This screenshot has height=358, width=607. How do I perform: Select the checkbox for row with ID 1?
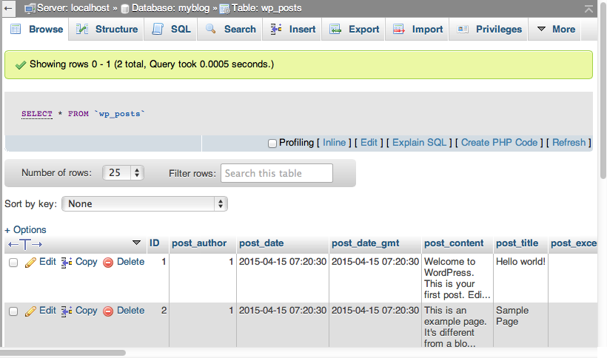[13, 263]
